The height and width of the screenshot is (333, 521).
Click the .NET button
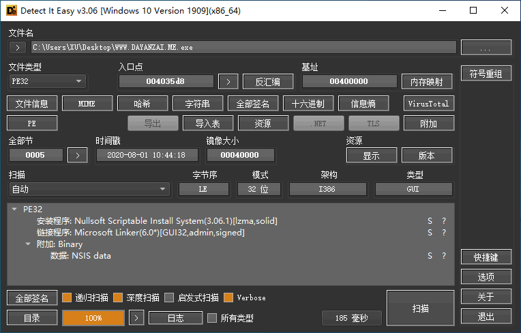coord(318,124)
